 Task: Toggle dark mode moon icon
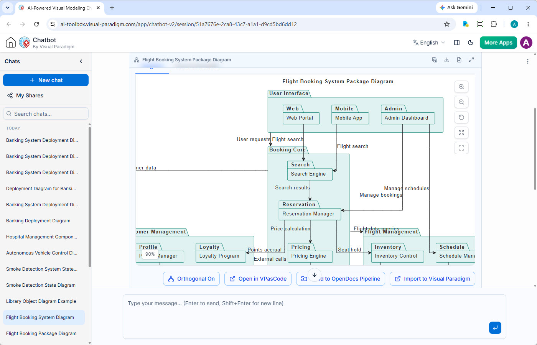pyautogui.click(x=471, y=43)
